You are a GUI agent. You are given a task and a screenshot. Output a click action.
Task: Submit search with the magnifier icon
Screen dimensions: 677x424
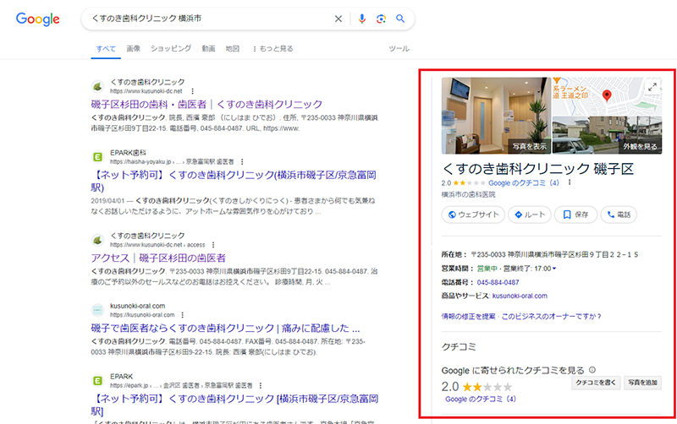click(400, 19)
